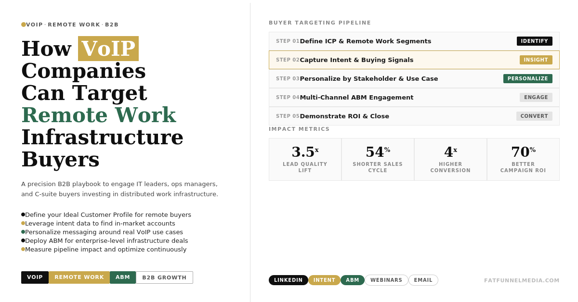578x302 pixels.
Task: Click the highlighted VoIP word in headline
Action: (108, 49)
